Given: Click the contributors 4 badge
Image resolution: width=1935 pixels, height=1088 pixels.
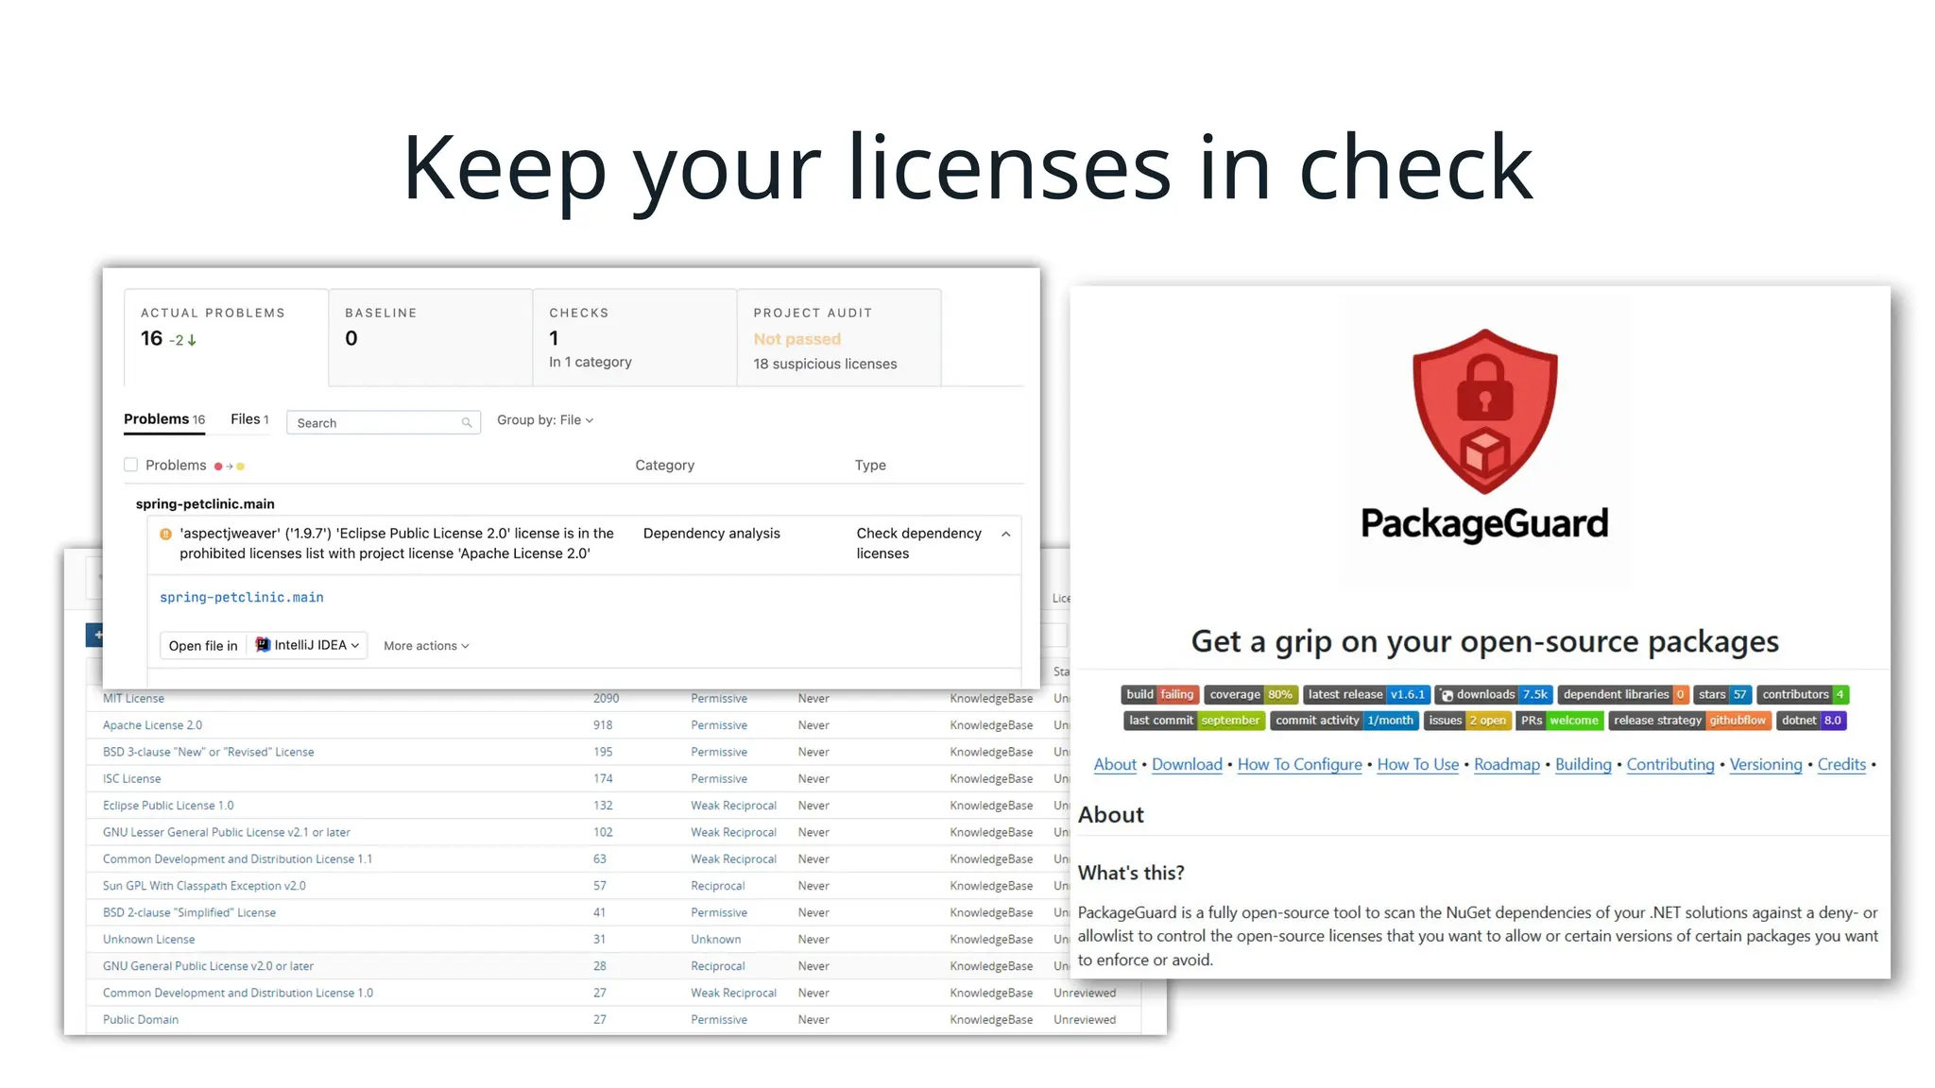Looking at the screenshot, I should point(1803,695).
